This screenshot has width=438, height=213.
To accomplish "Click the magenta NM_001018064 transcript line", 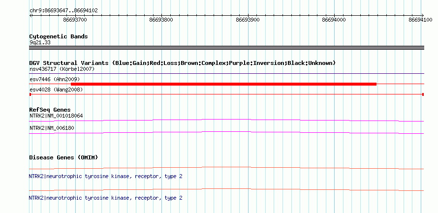I will point(226,120).
